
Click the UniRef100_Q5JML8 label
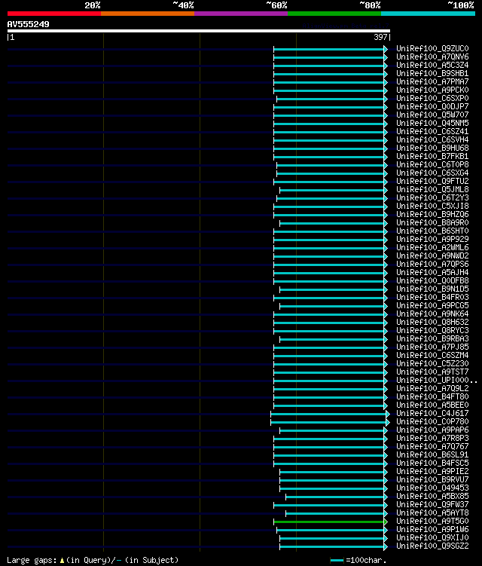(432, 189)
